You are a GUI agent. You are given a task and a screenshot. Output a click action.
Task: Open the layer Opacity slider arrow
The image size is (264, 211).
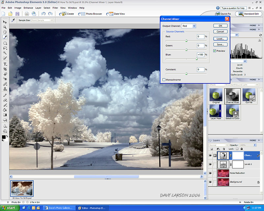coord(254,145)
